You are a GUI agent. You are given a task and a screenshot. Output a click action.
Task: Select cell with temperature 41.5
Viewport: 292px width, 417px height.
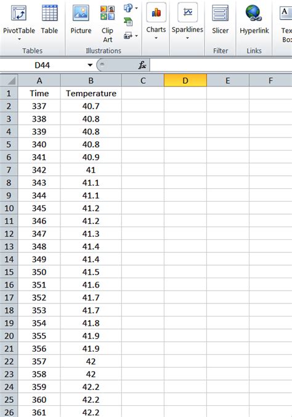point(91,272)
